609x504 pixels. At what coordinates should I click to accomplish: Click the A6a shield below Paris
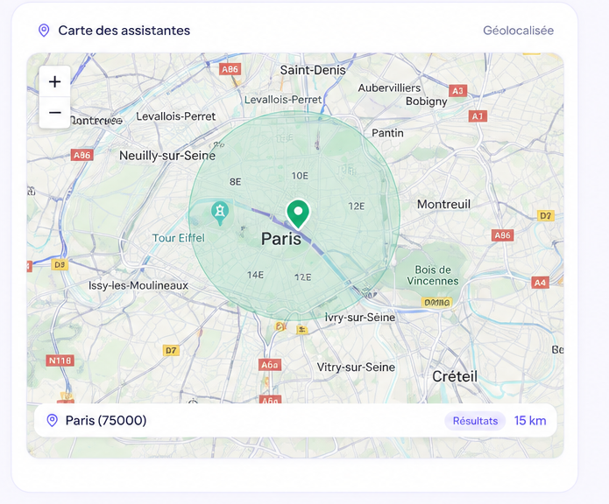(x=270, y=365)
